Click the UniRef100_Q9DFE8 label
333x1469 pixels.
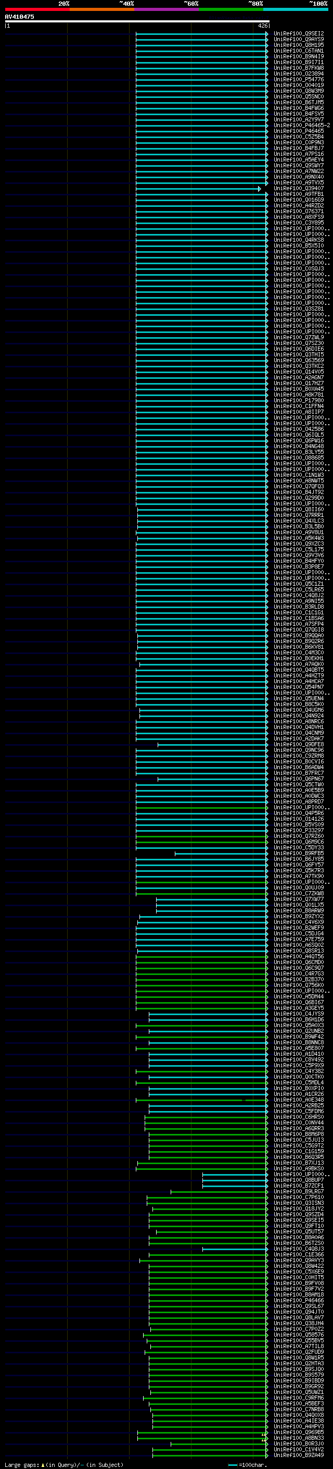299,744
